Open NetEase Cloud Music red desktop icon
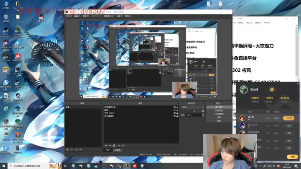 pyautogui.click(x=18, y=58)
